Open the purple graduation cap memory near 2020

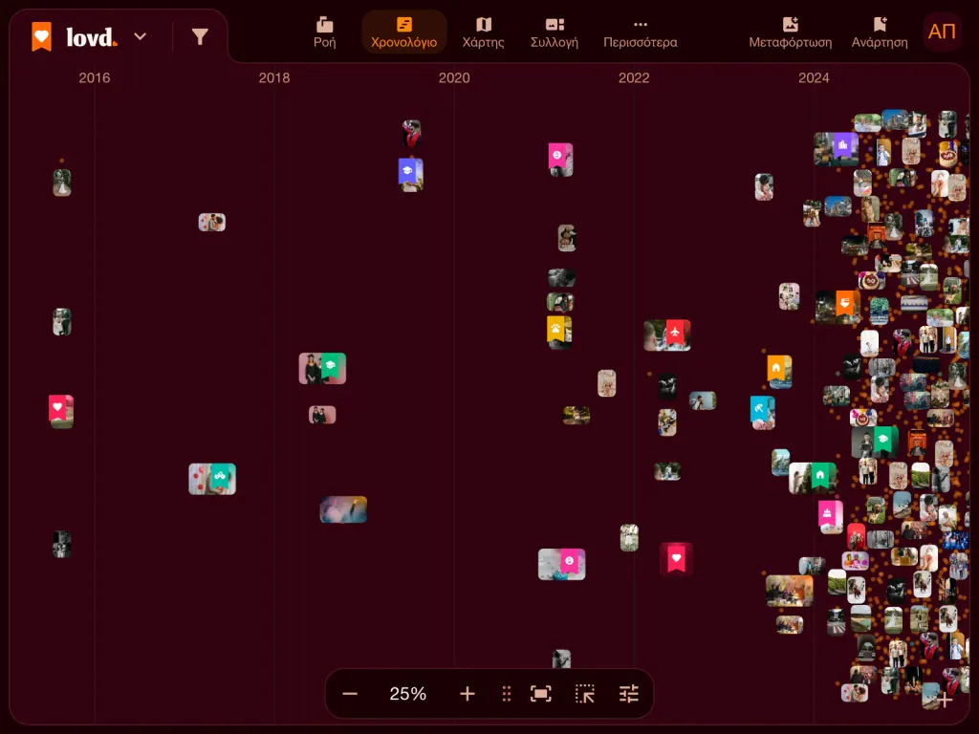[410, 175]
